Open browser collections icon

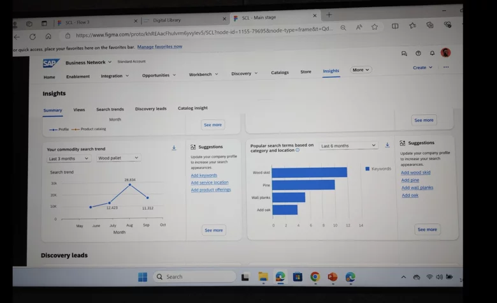tap(430, 25)
